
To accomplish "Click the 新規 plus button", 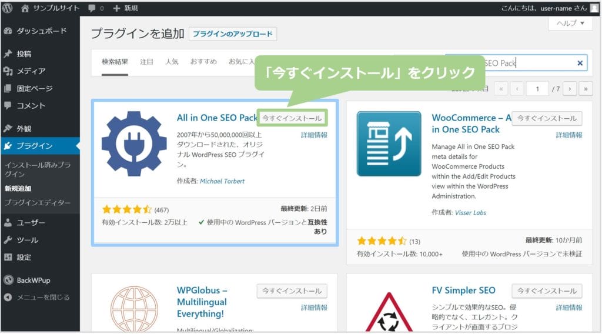I will [x=126, y=8].
